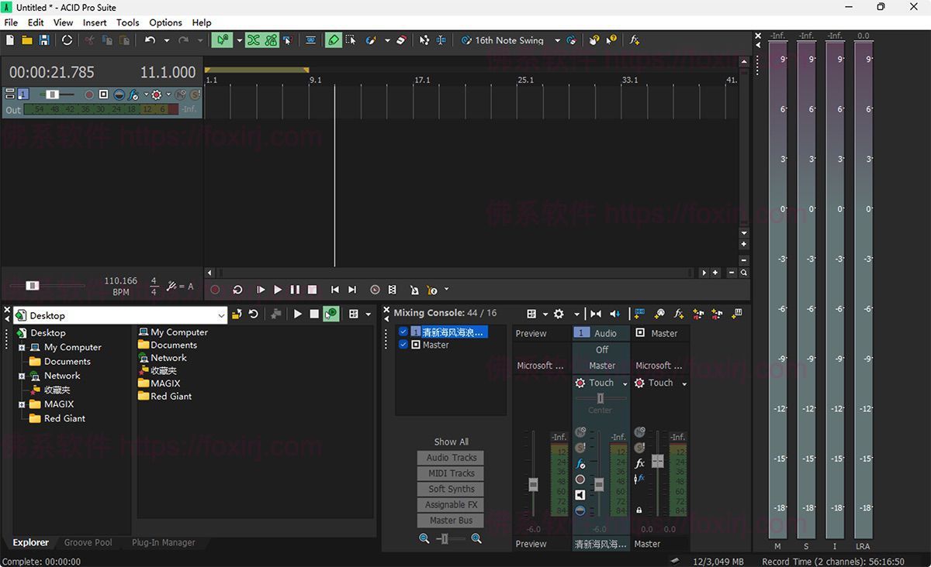Click the Record button in transport controls
The width and height of the screenshot is (931, 567).
pyautogui.click(x=215, y=290)
